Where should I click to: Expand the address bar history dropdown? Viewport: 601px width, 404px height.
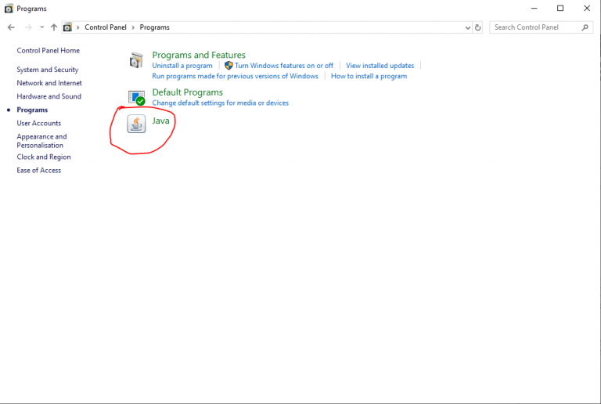point(467,27)
